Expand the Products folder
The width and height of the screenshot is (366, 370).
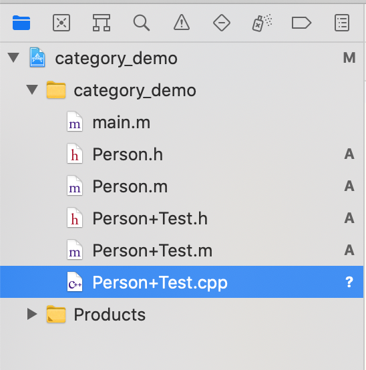point(32,314)
